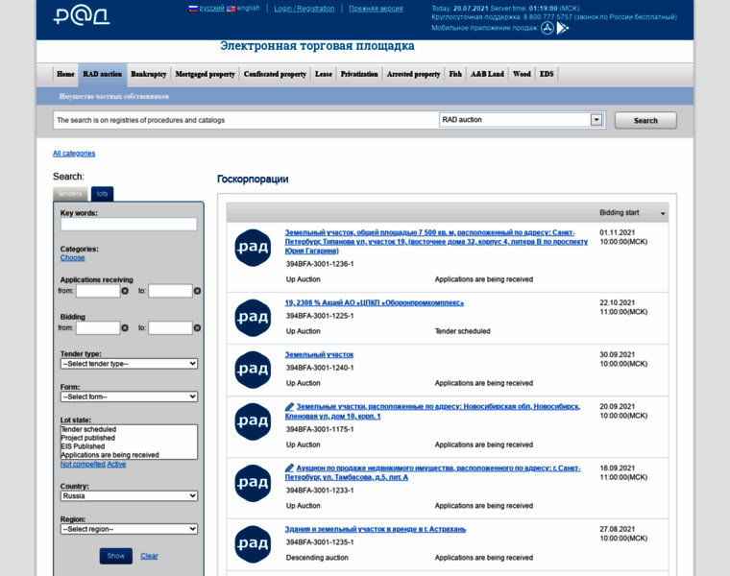Expand the Tender type select box
Viewport: 730px width, 576px height.
(x=129, y=364)
